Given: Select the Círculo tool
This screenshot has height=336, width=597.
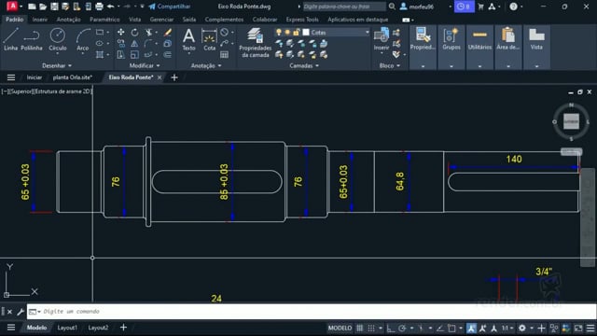Looking at the screenshot, I should point(58,39).
